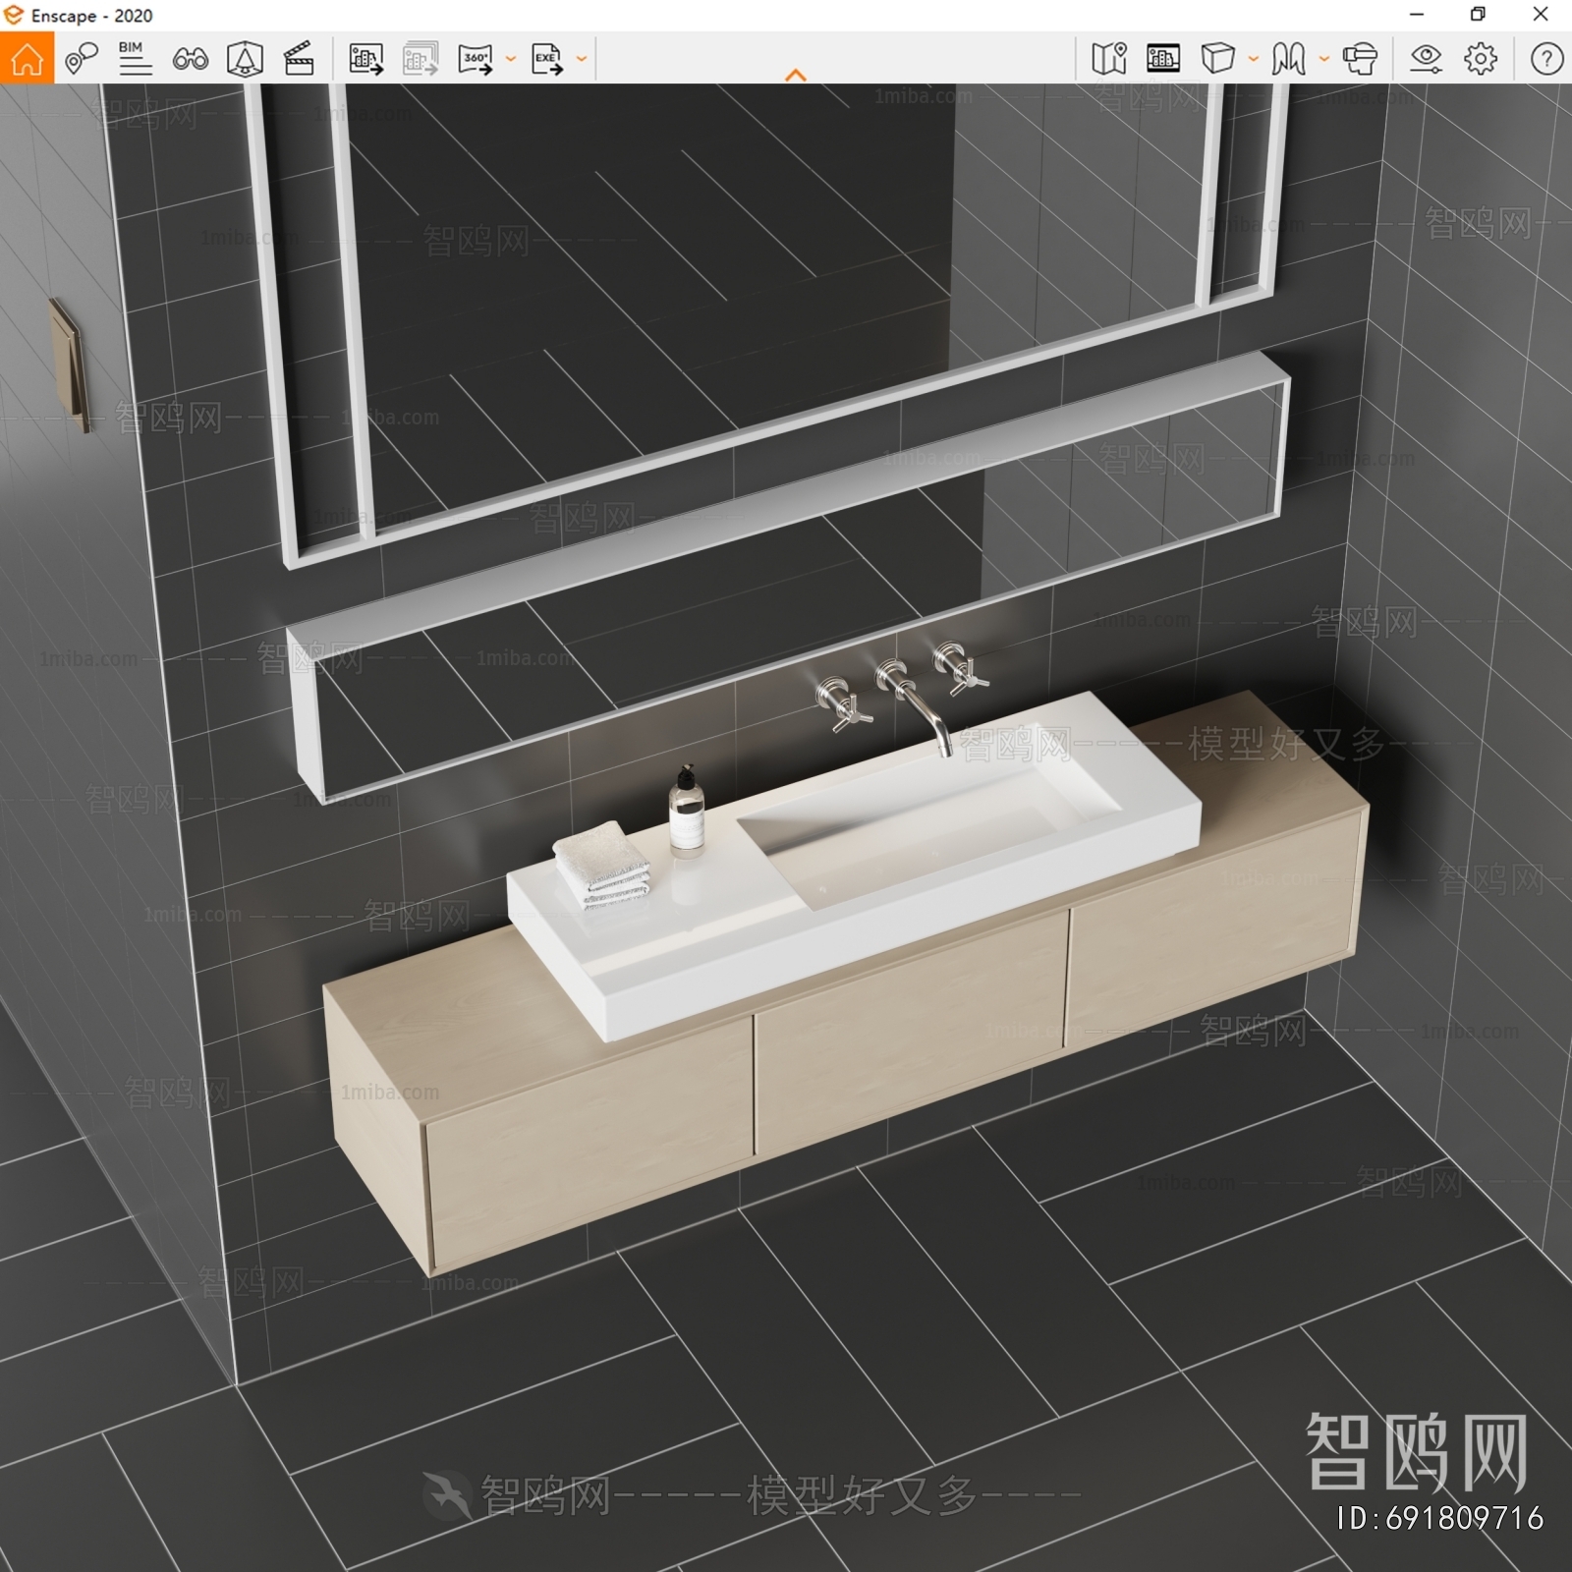Screen dimensions: 1572x1572
Task: Export a screenshot render
Action: pos(366,59)
